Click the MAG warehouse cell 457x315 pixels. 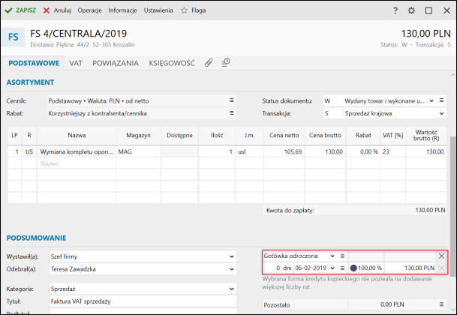coord(138,151)
